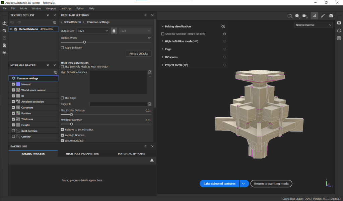Open the Output Size 1024 dropdown
This screenshot has height=201, width=343.
pos(93,31)
